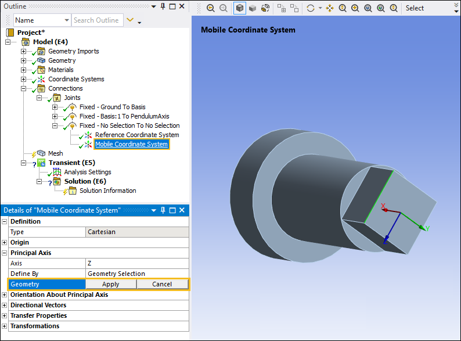Click the Analysis Settings icon
This screenshot has width=461, height=341.
[57, 172]
